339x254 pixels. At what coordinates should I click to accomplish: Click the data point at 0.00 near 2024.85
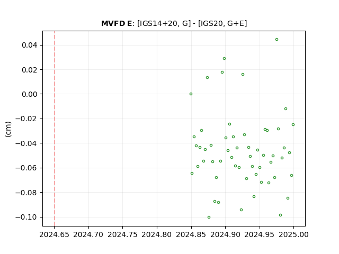coord(191,94)
